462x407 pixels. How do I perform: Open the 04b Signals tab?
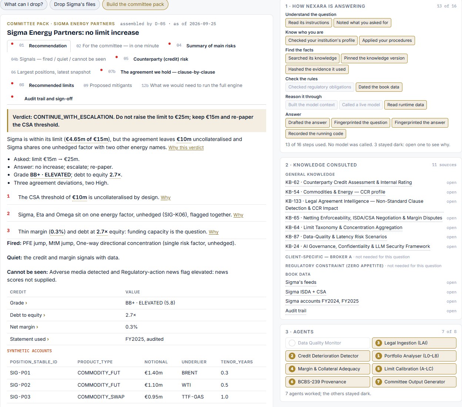pos(58,59)
